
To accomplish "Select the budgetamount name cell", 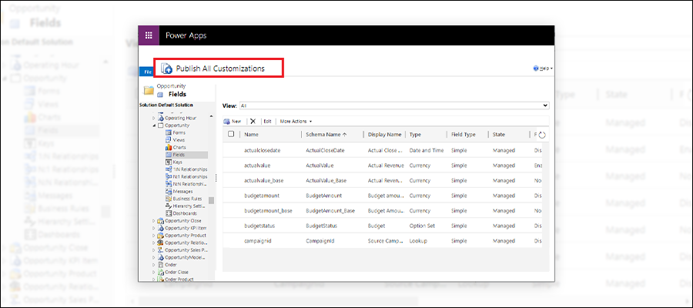I will [x=262, y=196].
